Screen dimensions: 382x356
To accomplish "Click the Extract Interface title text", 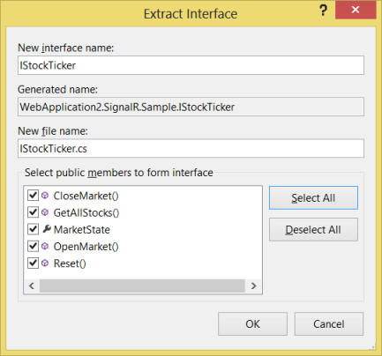I will click(191, 14).
